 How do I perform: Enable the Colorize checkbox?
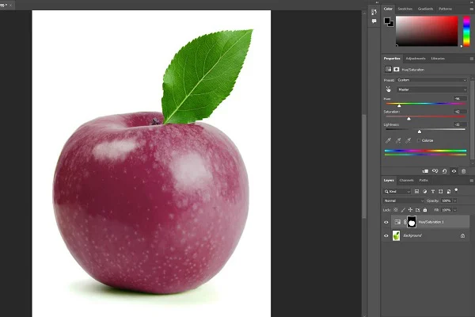pyautogui.click(x=419, y=140)
